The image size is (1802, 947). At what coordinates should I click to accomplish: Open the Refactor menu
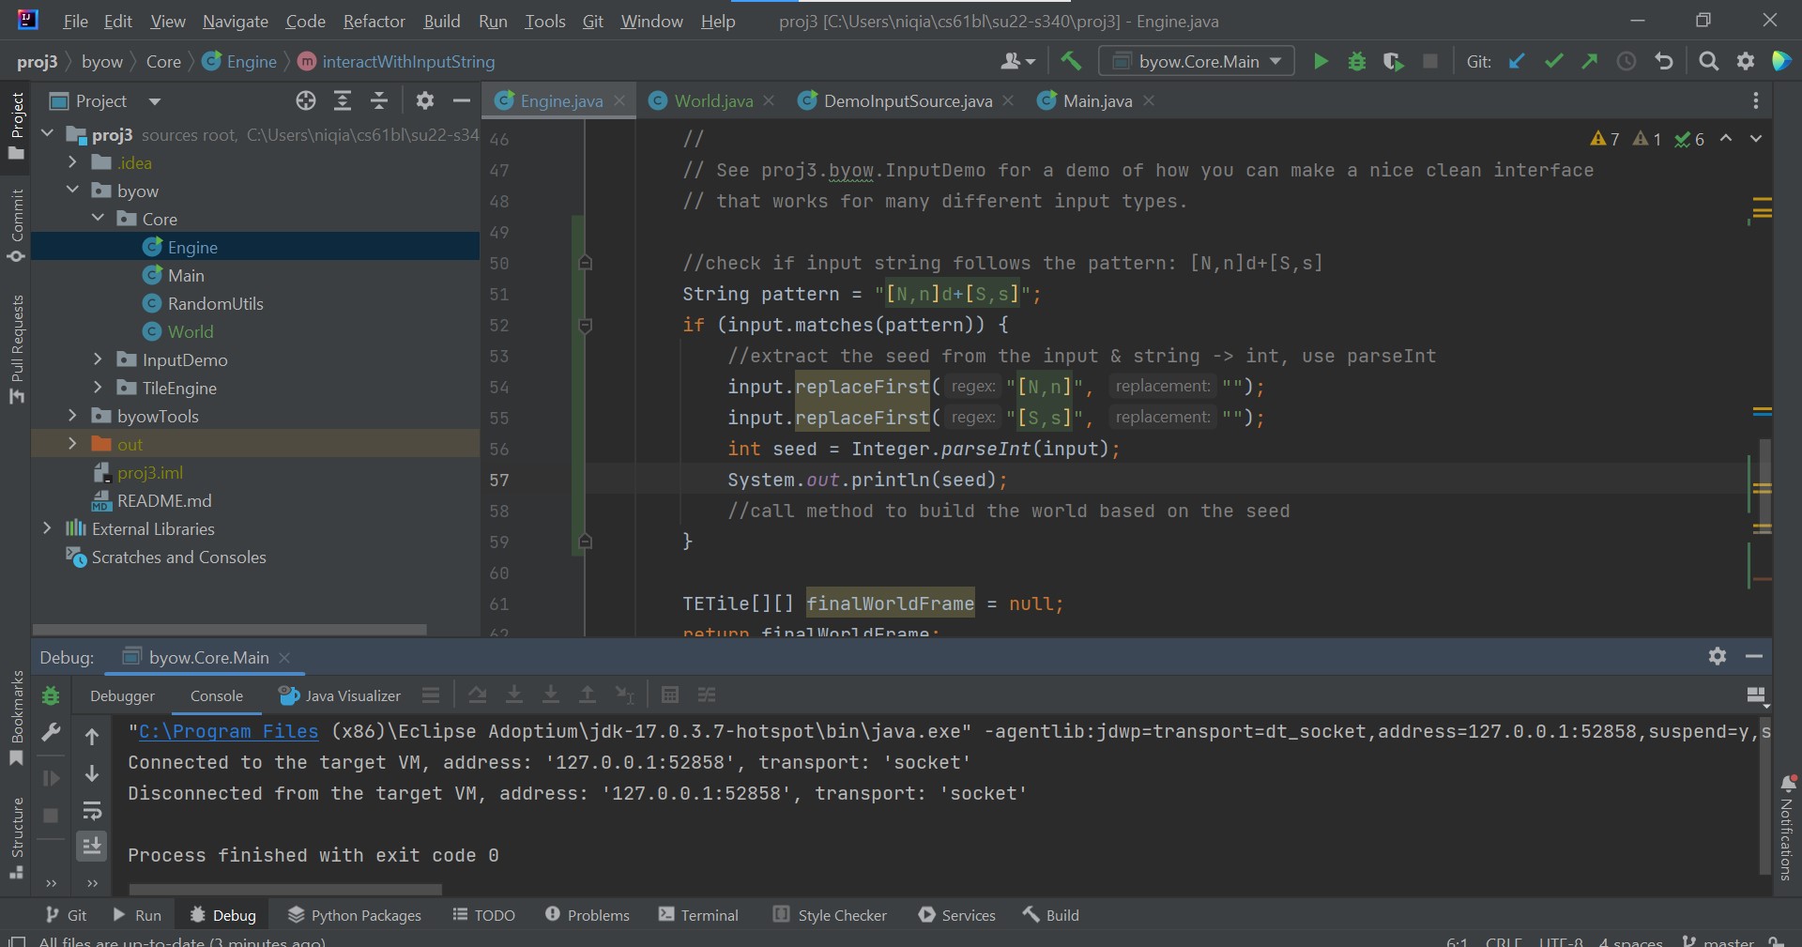(374, 21)
